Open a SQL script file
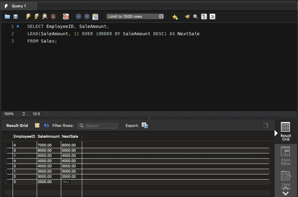The height and width of the screenshot is (197, 298). [7, 16]
